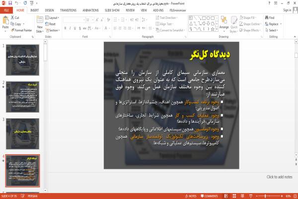Screen dimensions: 298x199
Task: Click the Paste clipboard icon
Action: pos(5,20)
